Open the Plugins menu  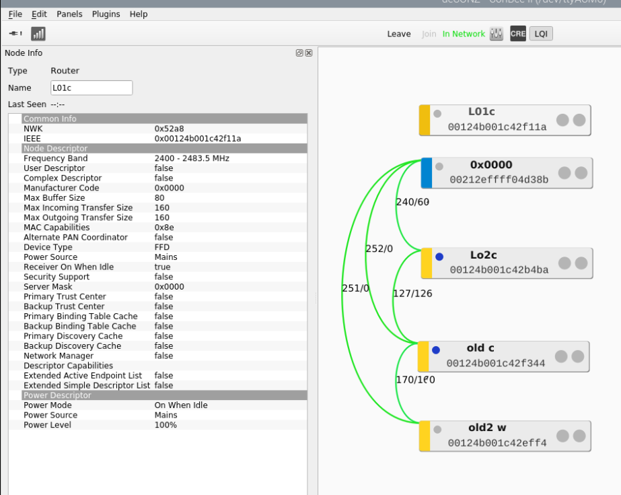click(x=106, y=14)
